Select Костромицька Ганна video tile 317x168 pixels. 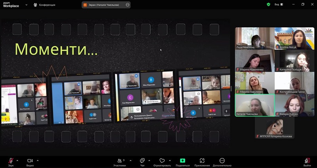pyautogui.click(x=294, y=83)
